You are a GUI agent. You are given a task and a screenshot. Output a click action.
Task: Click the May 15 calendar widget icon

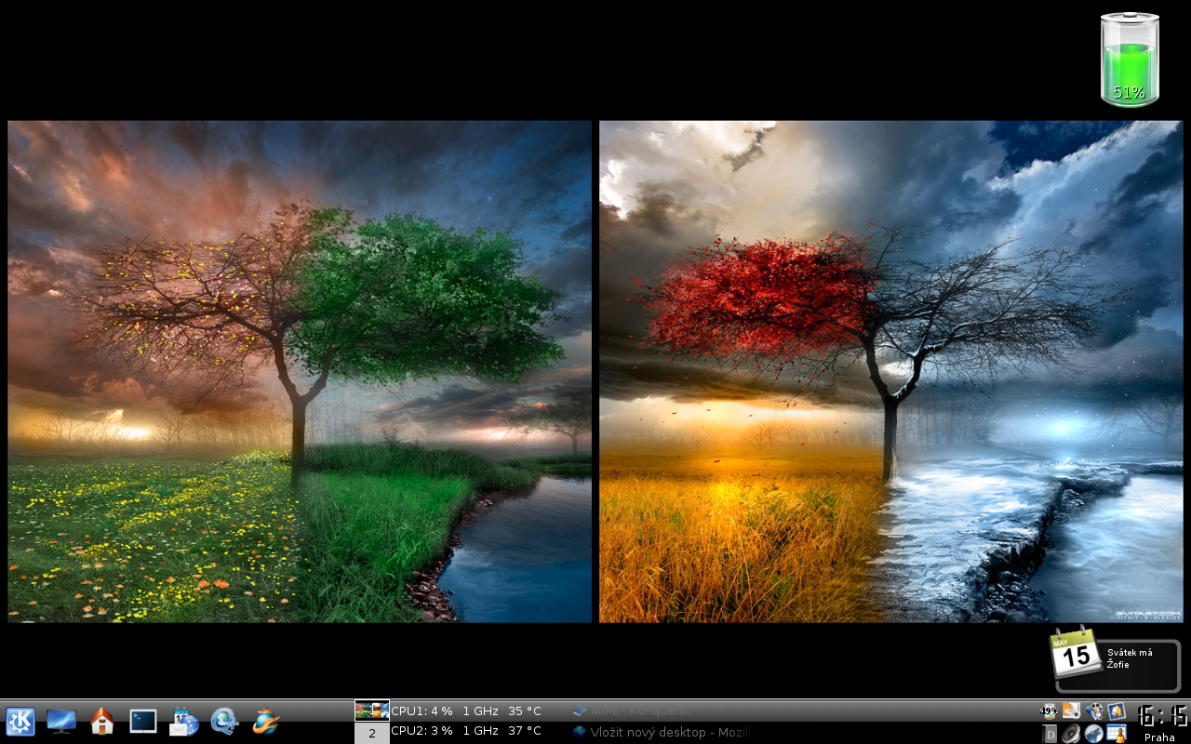point(1076,652)
